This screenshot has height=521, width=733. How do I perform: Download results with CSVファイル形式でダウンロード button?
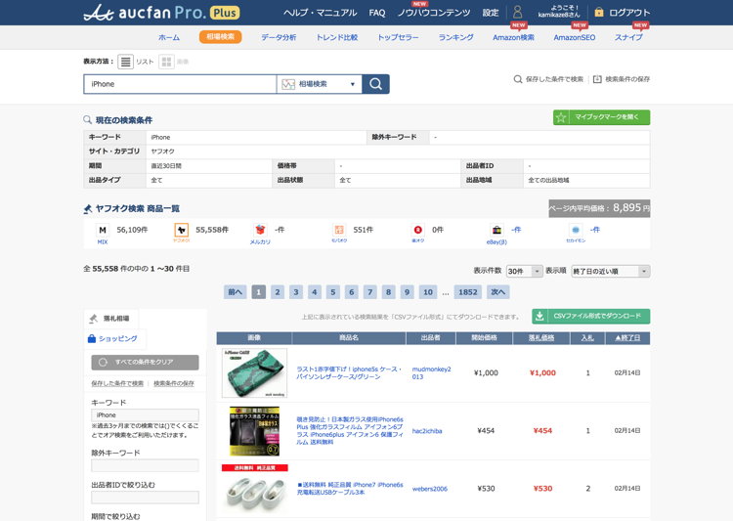pyautogui.click(x=590, y=317)
